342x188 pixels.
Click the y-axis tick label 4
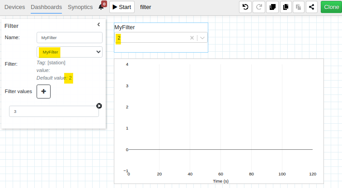[x=127, y=64]
